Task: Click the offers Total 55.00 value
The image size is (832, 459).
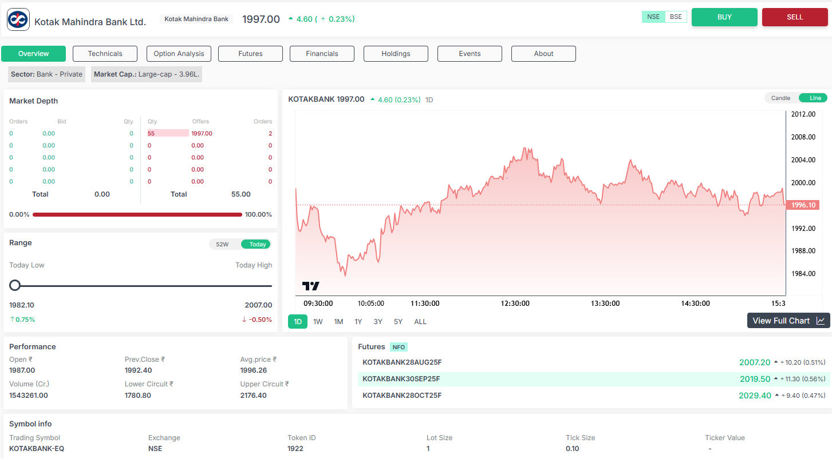Action: [240, 194]
